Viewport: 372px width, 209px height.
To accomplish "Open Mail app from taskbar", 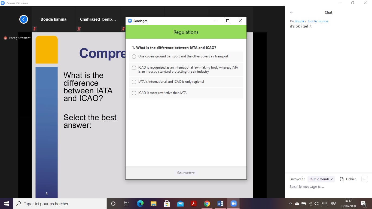I will 180,204.
